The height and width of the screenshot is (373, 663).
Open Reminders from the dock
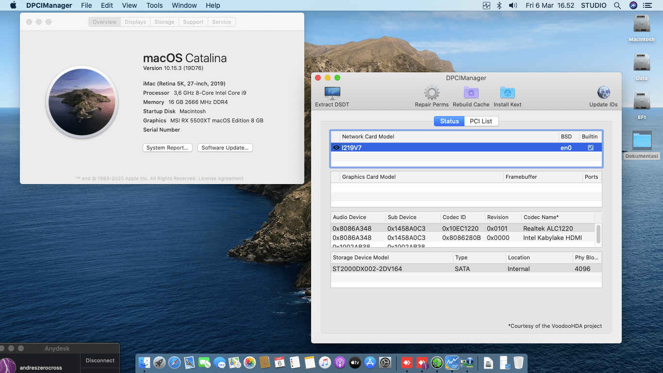click(295, 362)
